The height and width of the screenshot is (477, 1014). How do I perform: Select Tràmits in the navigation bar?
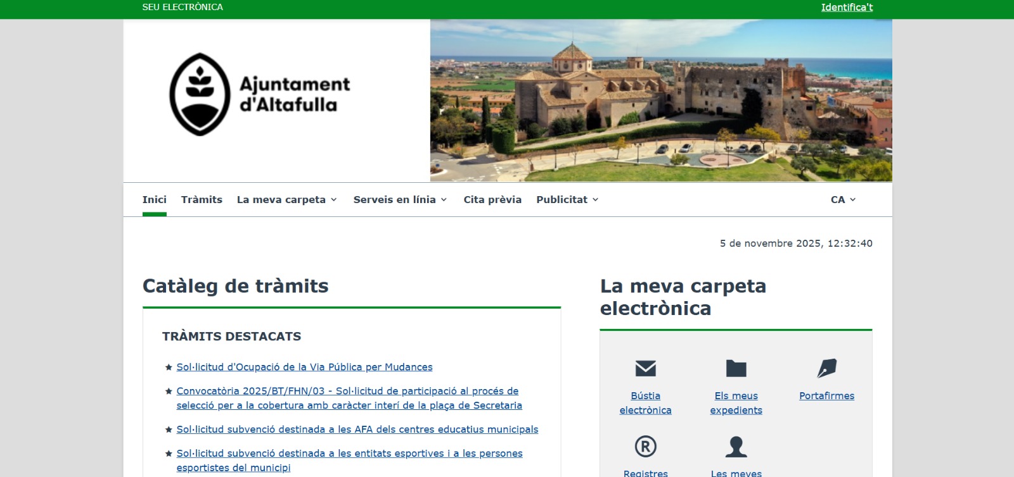202,200
